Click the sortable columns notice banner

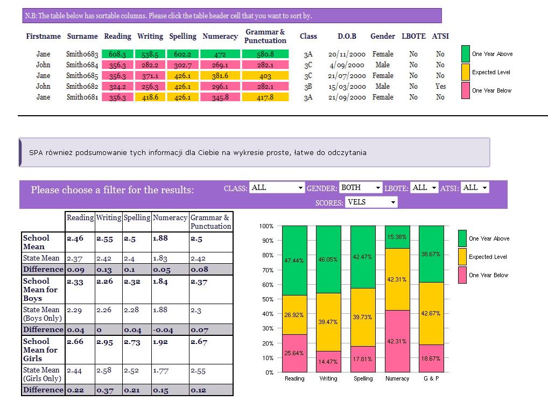232,16
